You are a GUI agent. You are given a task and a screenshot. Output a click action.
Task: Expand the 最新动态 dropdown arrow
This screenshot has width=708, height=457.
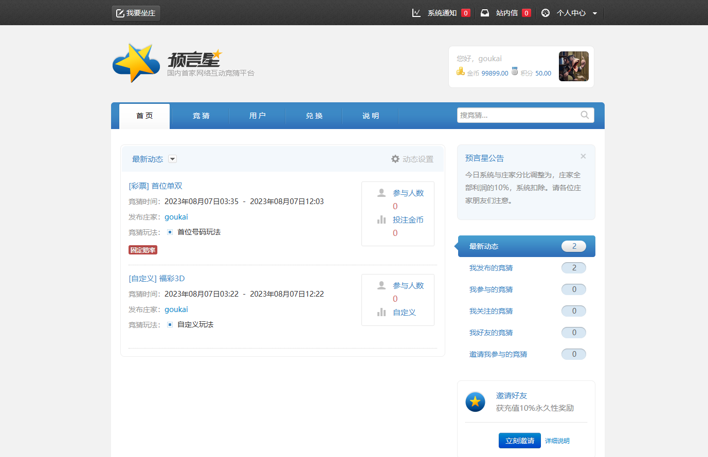pyautogui.click(x=173, y=159)
